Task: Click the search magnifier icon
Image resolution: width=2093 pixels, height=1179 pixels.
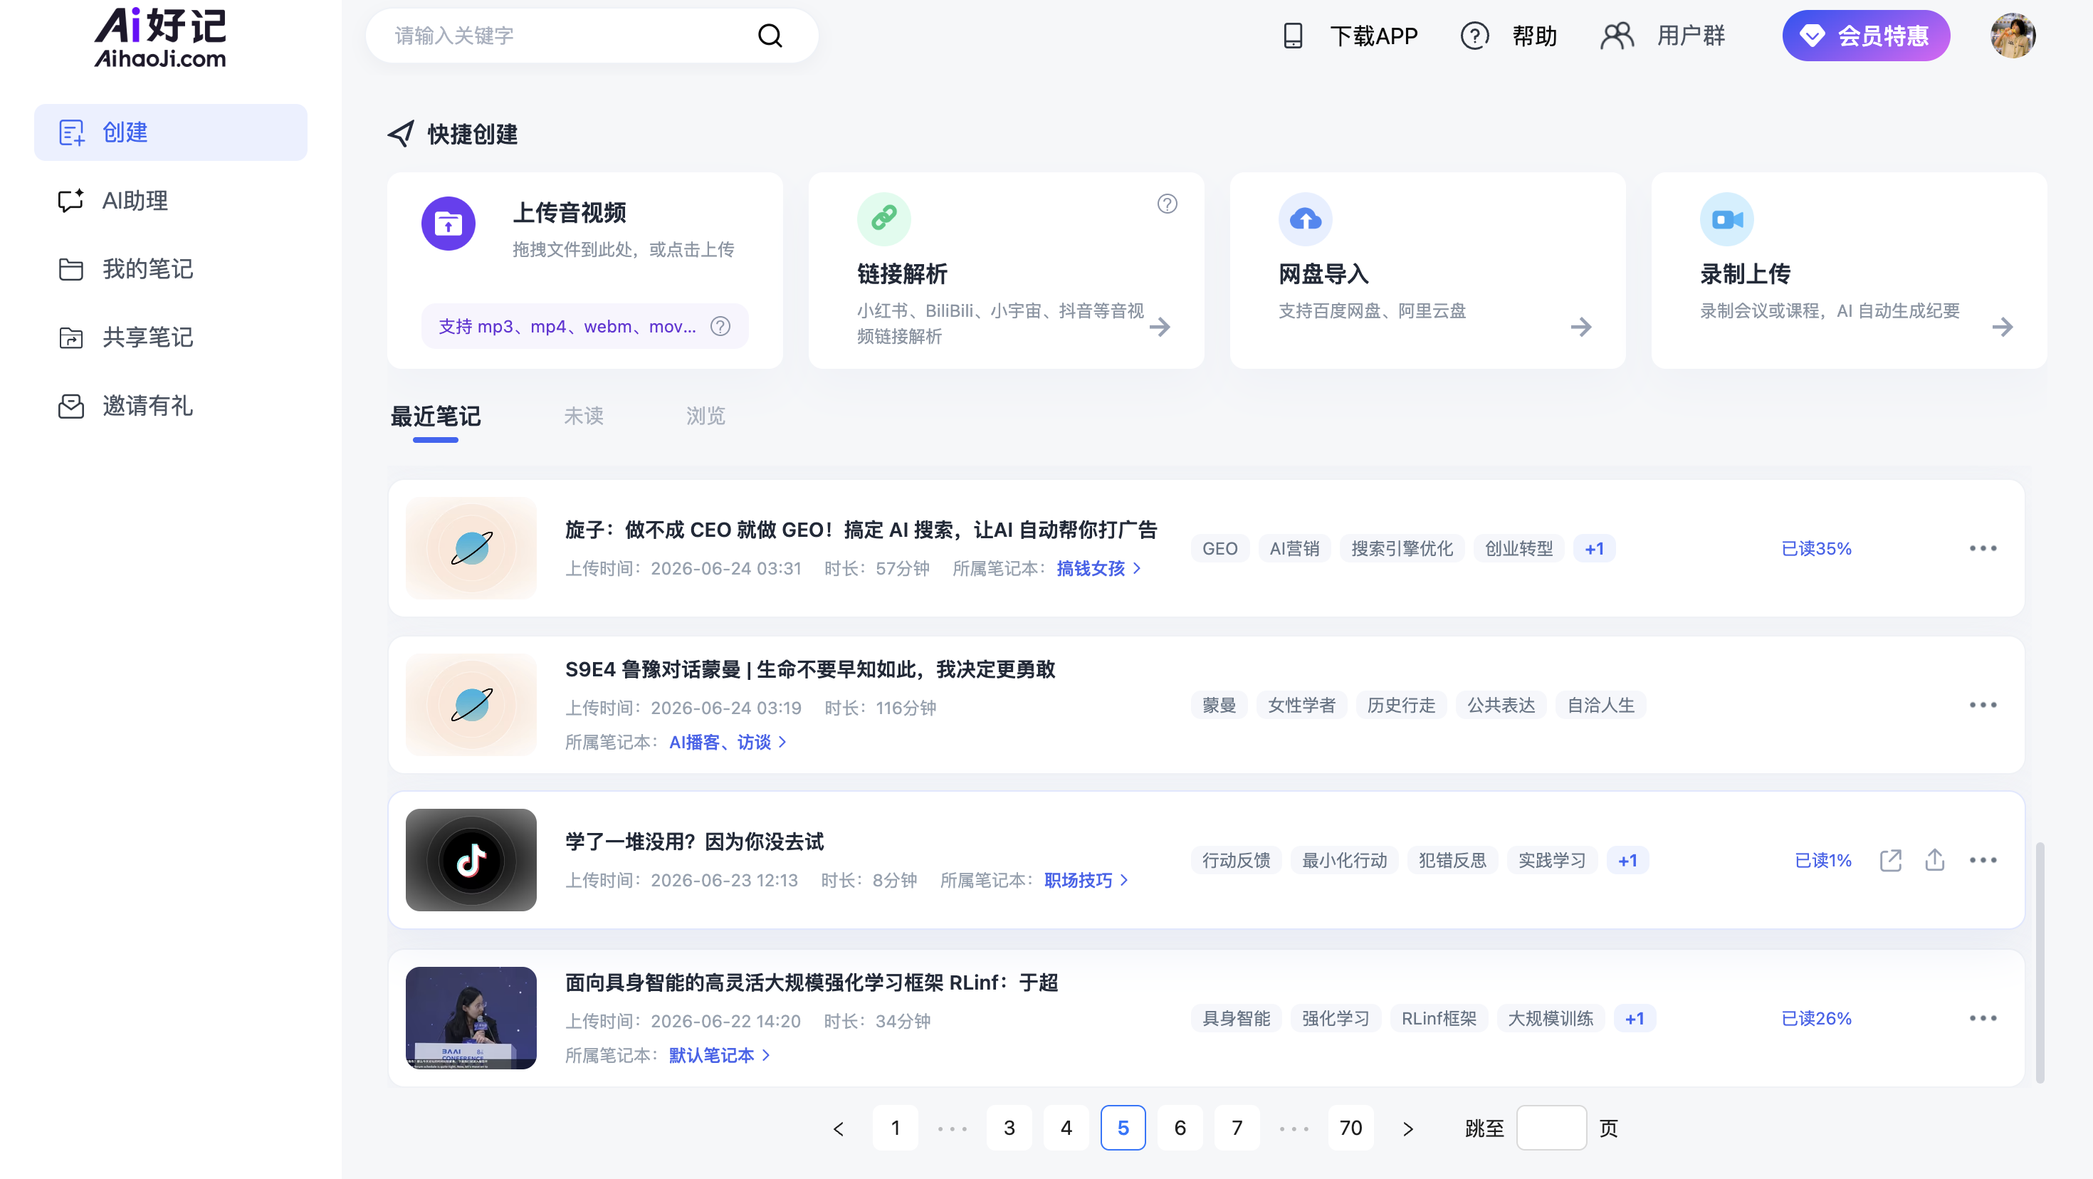Action: click(x=770, y=36)
